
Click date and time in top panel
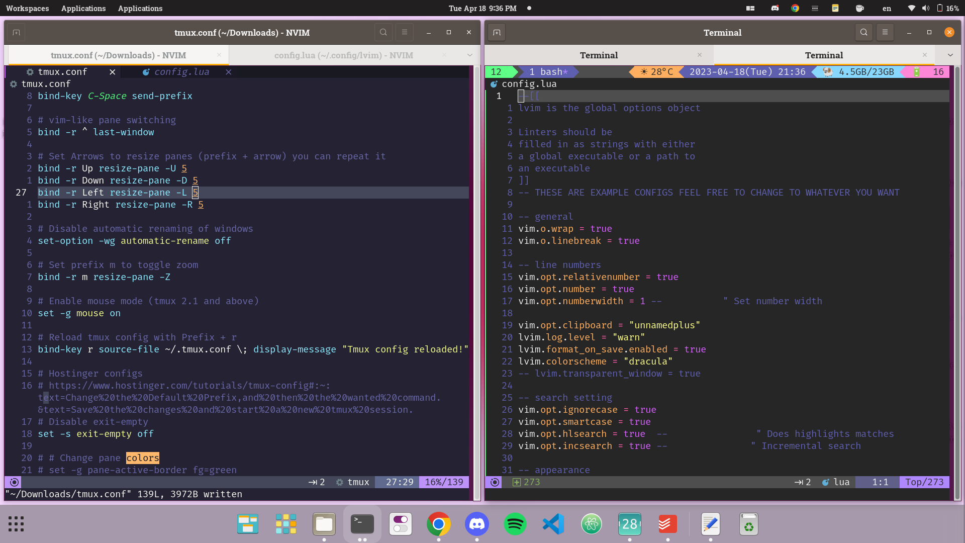482,8
